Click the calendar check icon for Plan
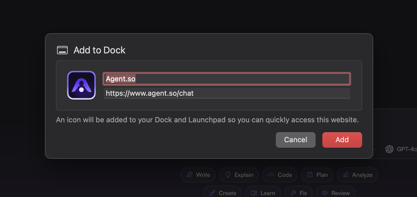 [310, 175]
